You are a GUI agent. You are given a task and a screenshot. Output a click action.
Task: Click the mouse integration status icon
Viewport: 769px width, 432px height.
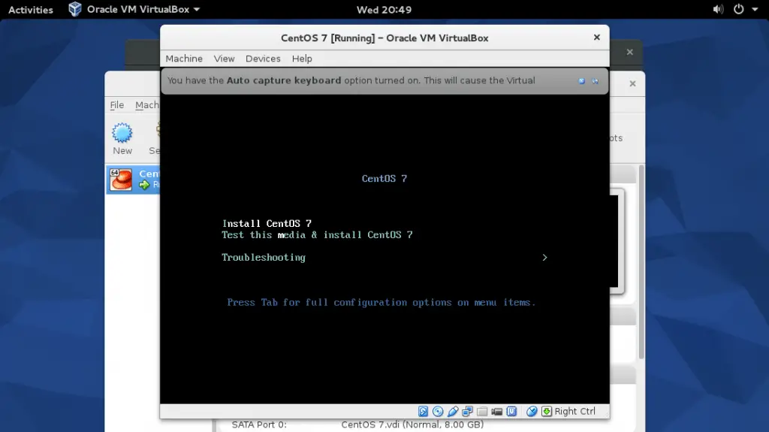532,412
